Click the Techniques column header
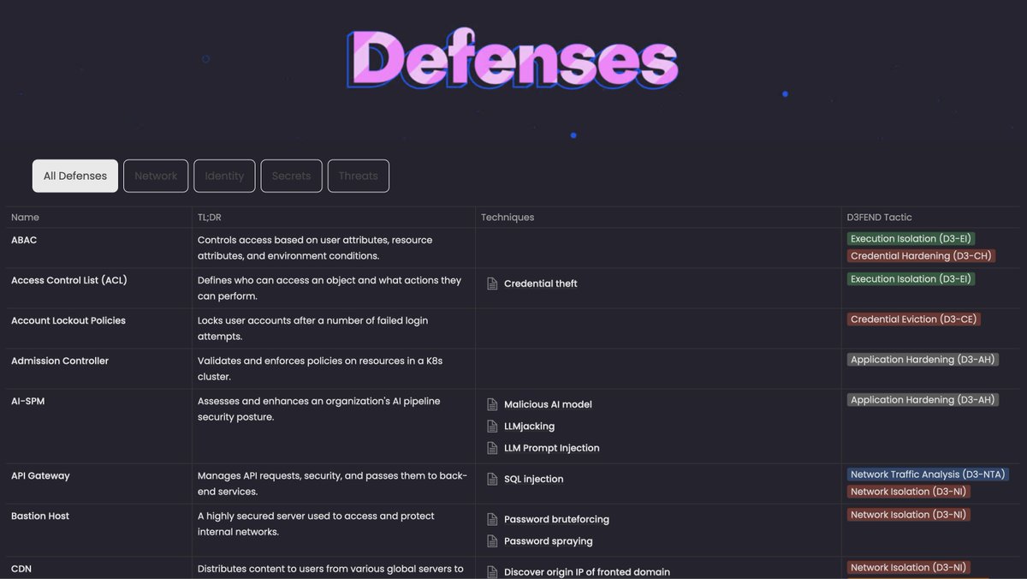1027x579 pixels. coord(508,218)
